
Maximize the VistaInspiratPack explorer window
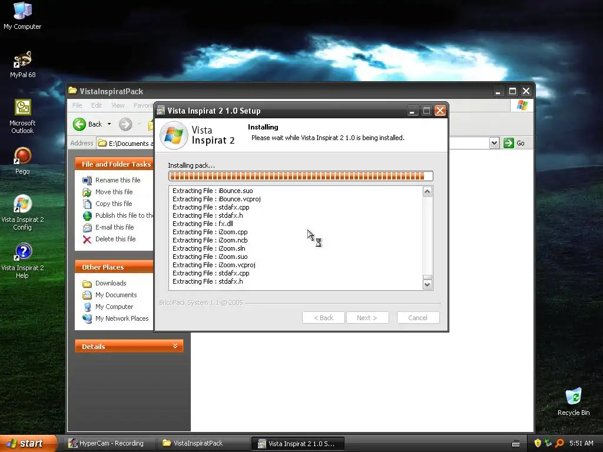coord(512,91)
